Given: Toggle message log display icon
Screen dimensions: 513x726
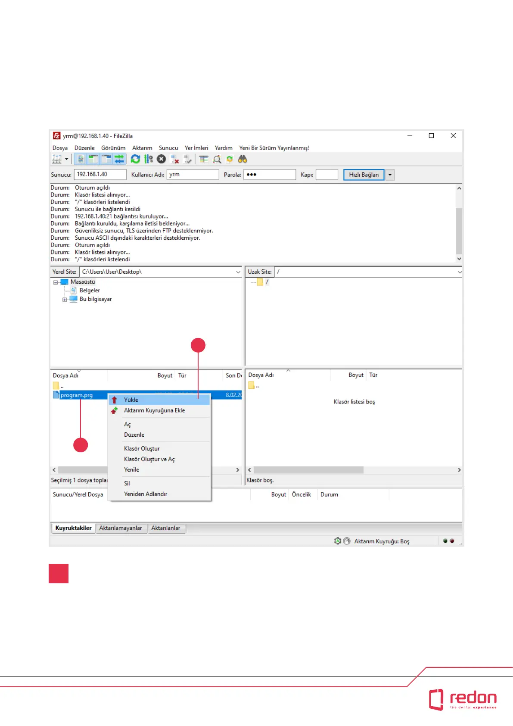Looking at the screenshot, I should [81, 159].
